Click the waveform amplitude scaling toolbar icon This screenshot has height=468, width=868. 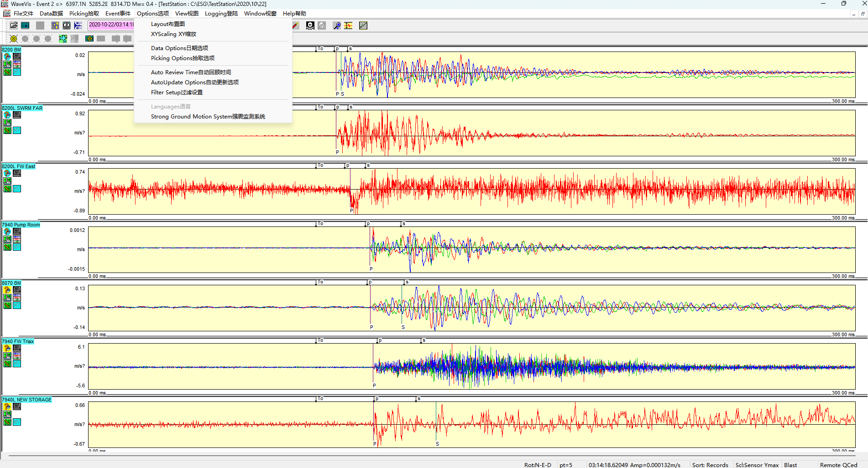349,26
